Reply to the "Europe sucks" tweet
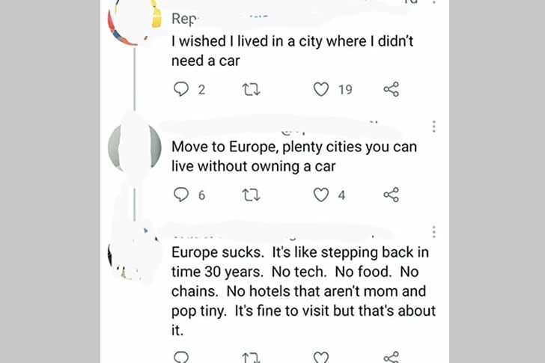The width and height of the screenshot is (545, 363). click(182, 357)
